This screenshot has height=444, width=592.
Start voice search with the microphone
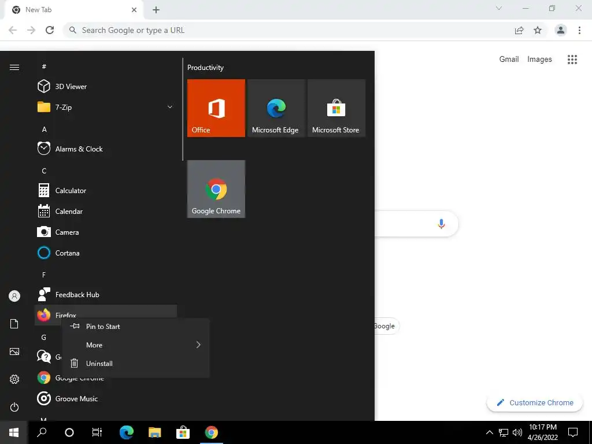coord(441,224)
